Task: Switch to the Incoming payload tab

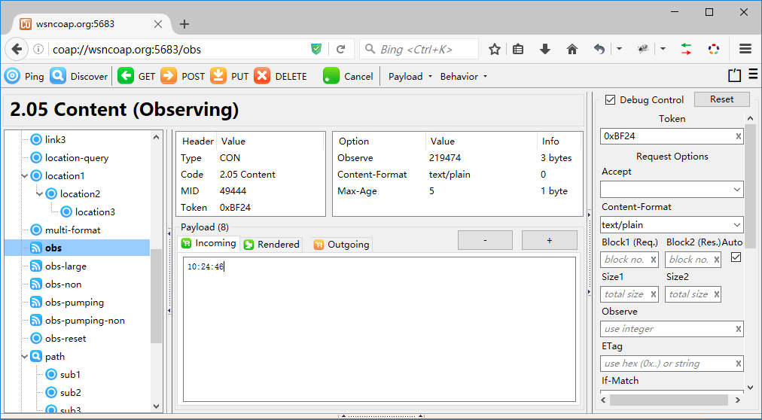Action: 209,243
